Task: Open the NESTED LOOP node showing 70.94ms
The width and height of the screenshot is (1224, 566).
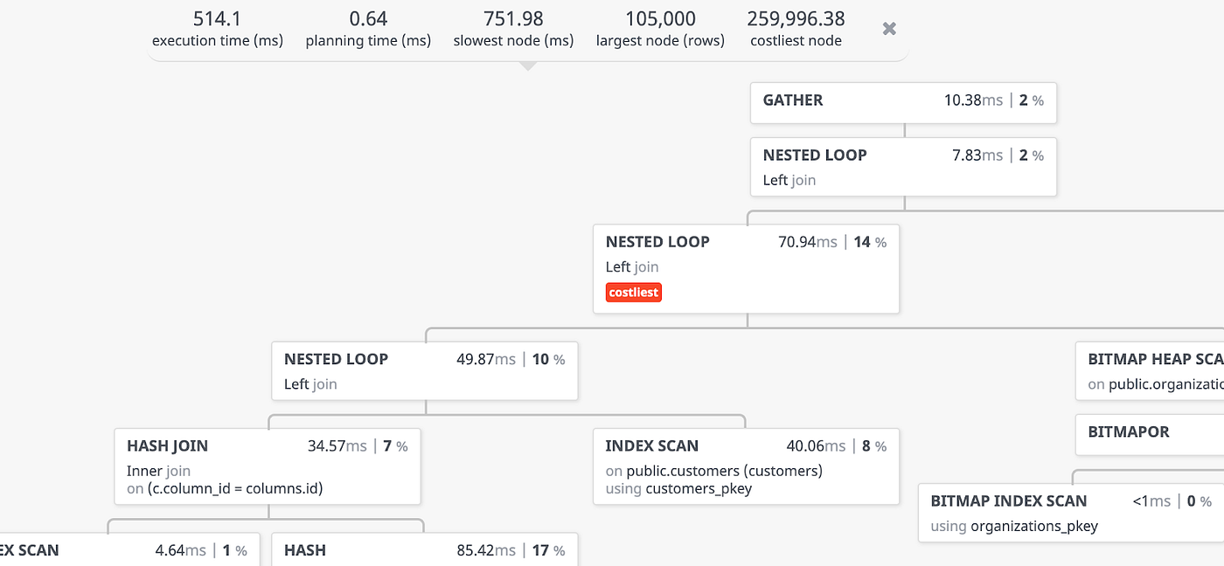Action: (746, 269)
